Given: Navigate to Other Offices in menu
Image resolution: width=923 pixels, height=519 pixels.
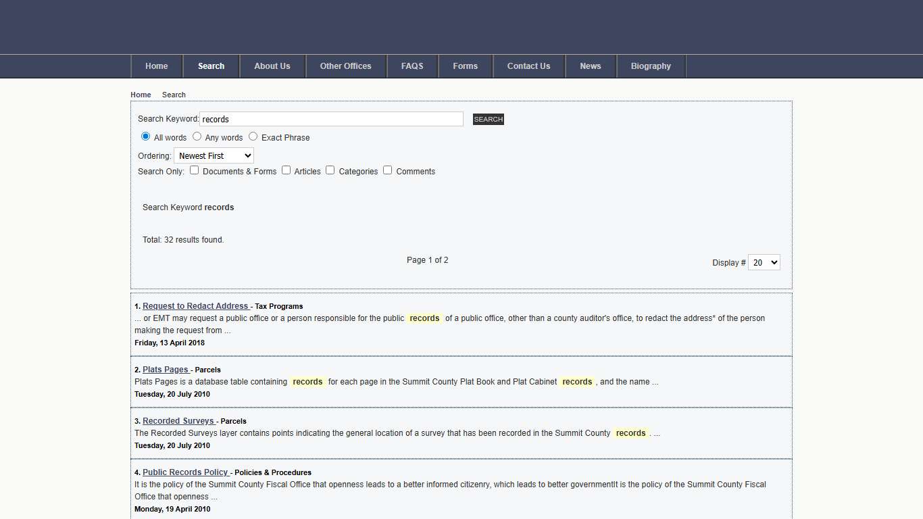Looking at the screenshot, I should pyautogui.click(x=346, y=66).
